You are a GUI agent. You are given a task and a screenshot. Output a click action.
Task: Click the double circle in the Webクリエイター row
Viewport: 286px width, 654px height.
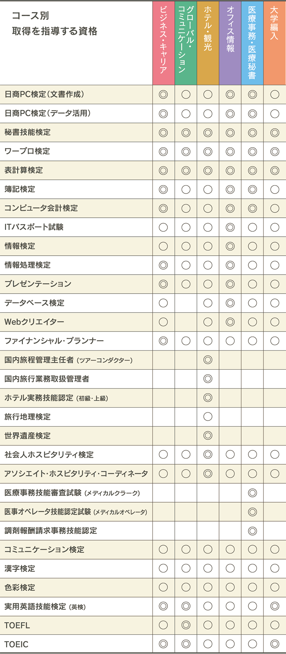click(230, 322)
